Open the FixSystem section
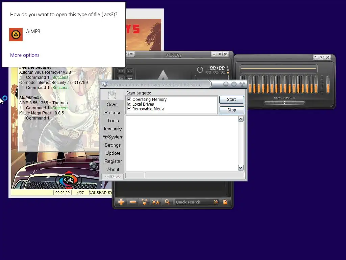The image size is (346, 260). pyautogui.click(x=113, y=137)
